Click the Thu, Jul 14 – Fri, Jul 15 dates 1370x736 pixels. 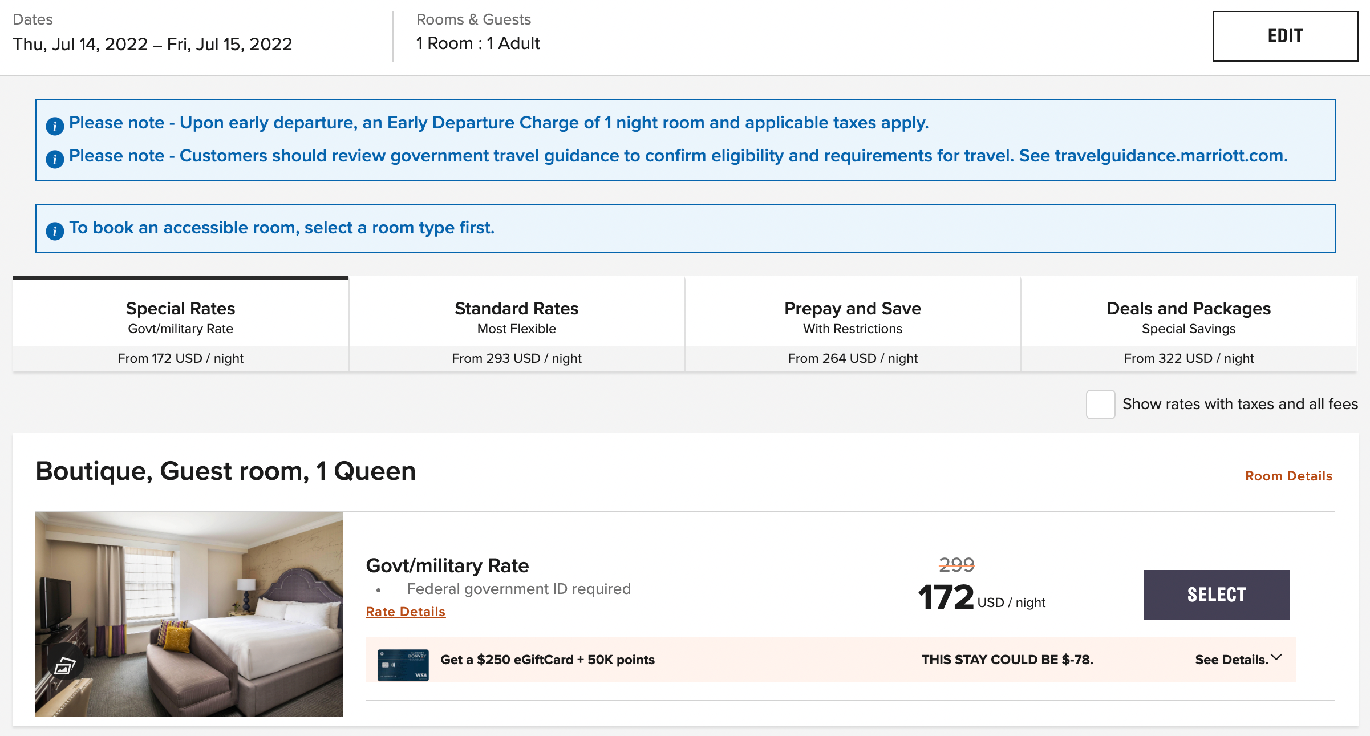tap(152, 44)
